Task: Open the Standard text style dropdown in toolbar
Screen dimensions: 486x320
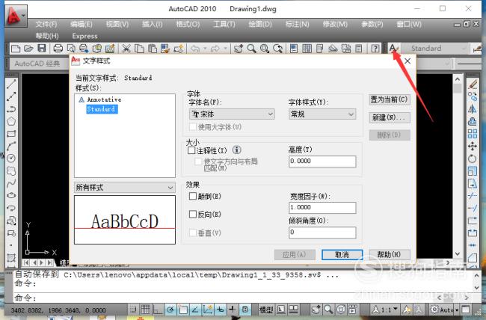Action: tap(434, 49)
